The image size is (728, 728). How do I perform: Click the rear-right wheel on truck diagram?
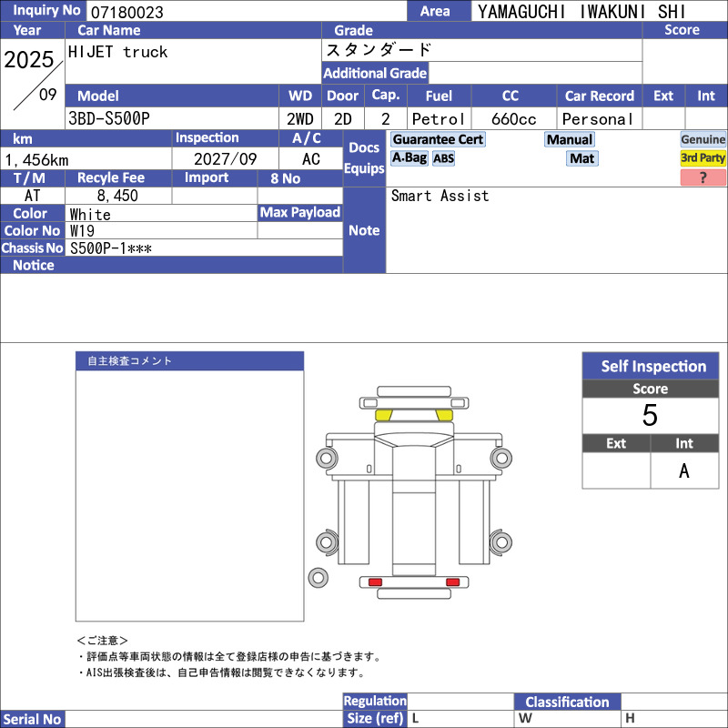[x=501, y=541]
